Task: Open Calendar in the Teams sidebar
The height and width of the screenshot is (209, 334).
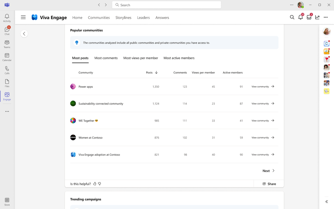Action: [7, 57]
